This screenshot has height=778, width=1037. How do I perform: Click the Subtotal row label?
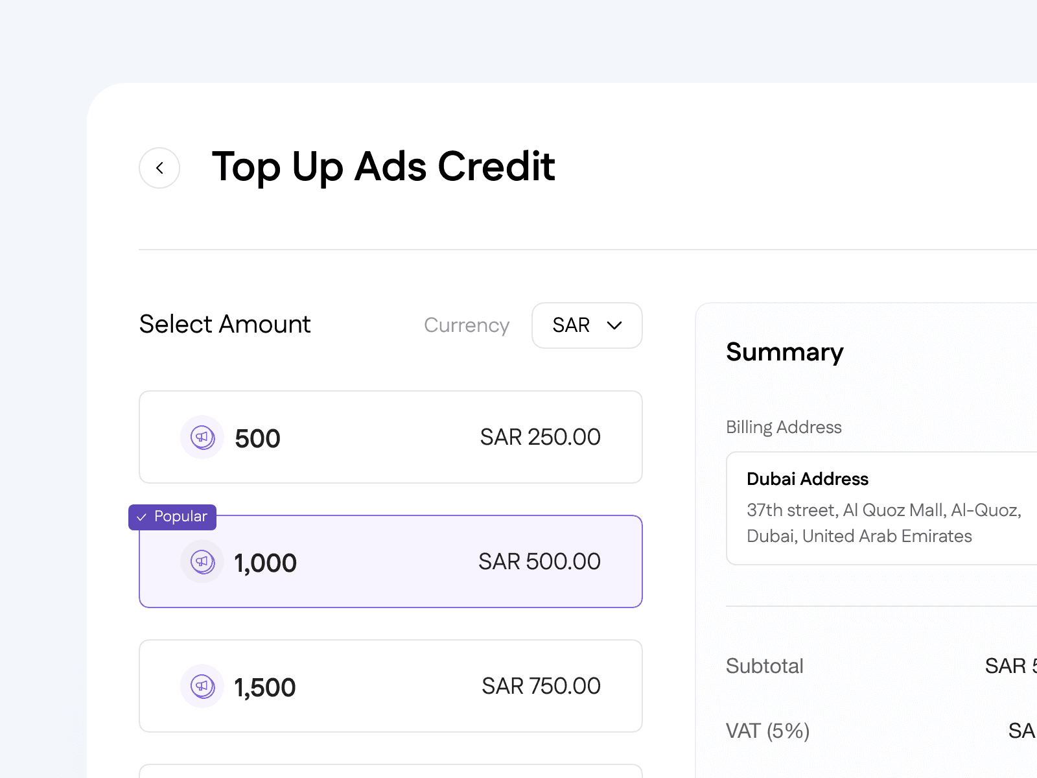pos(765,666)
